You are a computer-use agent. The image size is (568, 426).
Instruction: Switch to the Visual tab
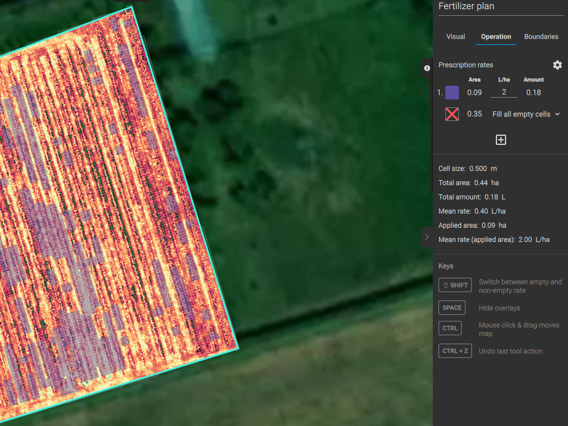tap(455, 36)
